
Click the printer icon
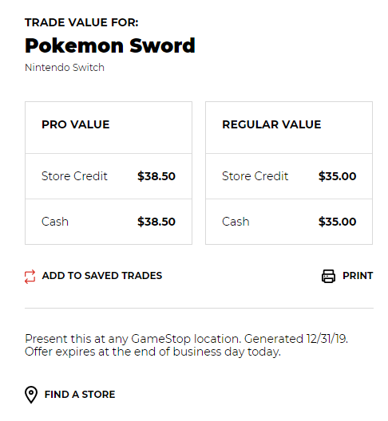click(328, 276)
